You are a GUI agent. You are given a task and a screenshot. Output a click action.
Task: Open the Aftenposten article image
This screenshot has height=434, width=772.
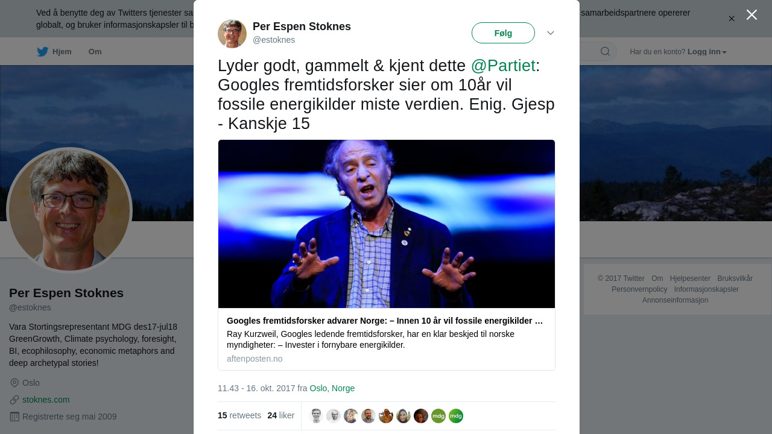coord(387,224)
